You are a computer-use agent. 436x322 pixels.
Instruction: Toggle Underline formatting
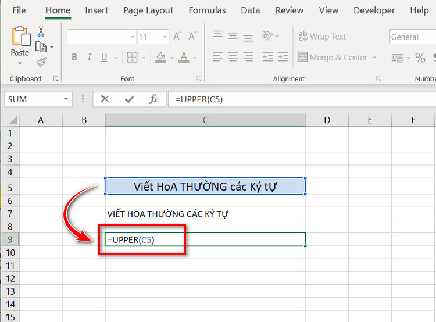coord(104,58)
